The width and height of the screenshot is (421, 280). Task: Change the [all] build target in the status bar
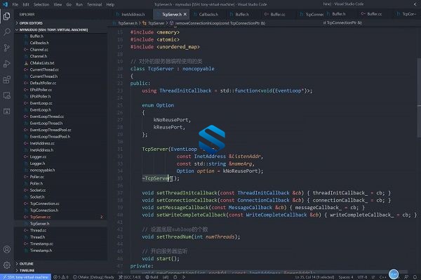point(166,277)
